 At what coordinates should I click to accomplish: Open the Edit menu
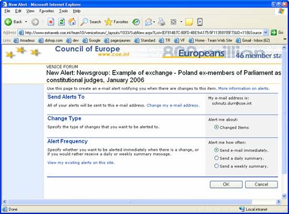click(18, 11)
